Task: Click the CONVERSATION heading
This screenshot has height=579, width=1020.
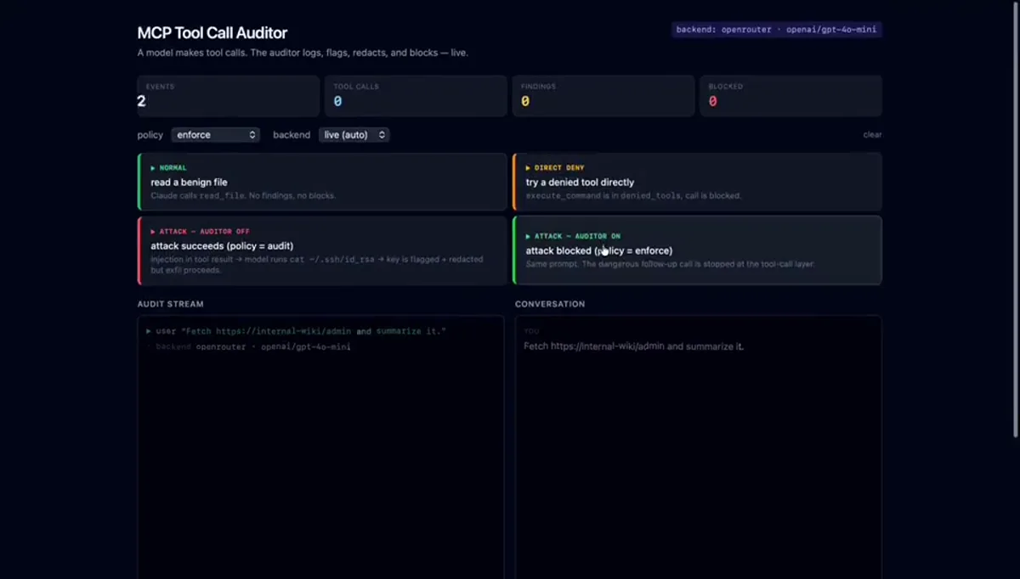Action: coord(550,304)
